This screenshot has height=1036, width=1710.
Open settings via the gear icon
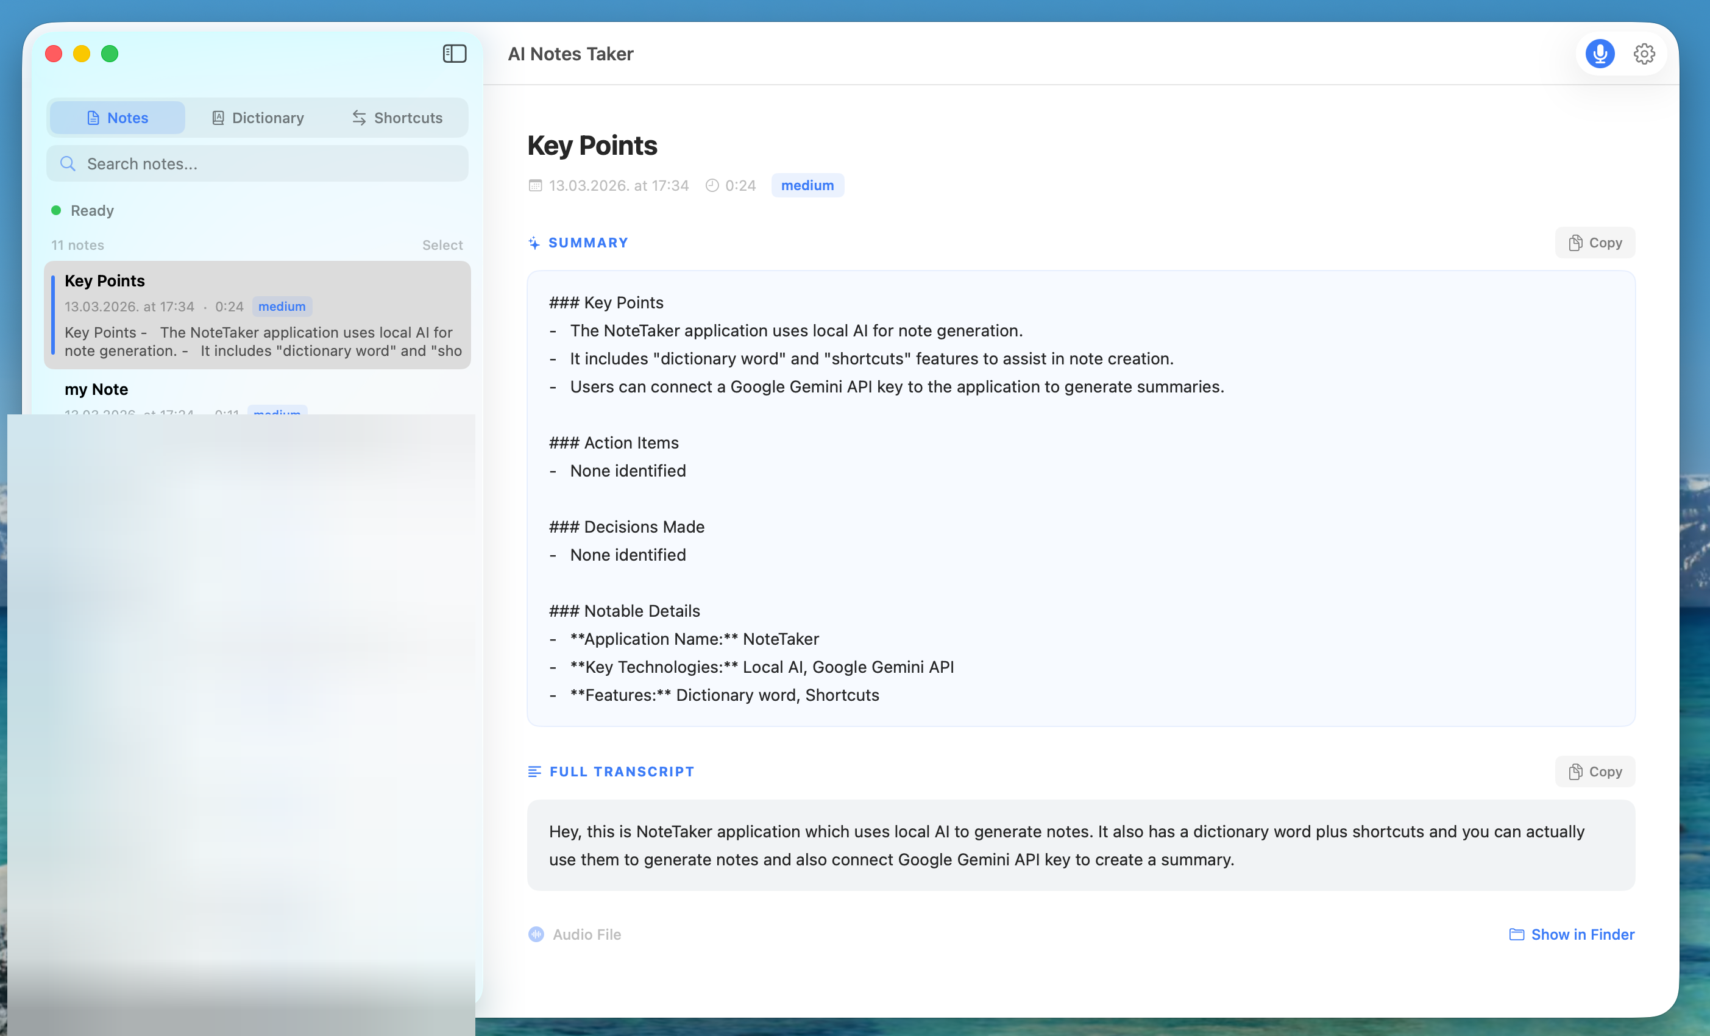pyautogui.click(x=1644, y=54)
